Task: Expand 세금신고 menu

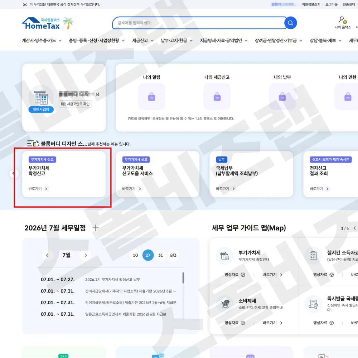Action: tap(143, 41)
